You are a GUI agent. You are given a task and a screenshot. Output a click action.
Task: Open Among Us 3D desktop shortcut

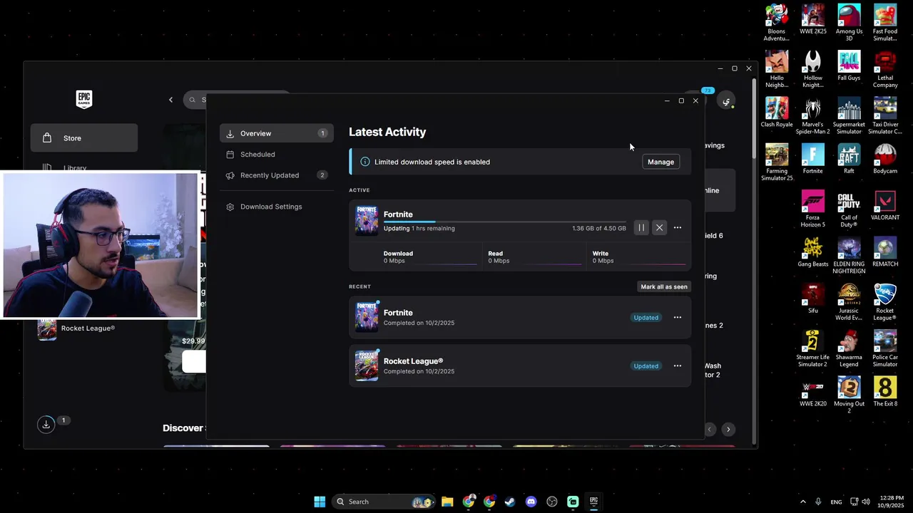pyautogui.click(x=849, y=23)
